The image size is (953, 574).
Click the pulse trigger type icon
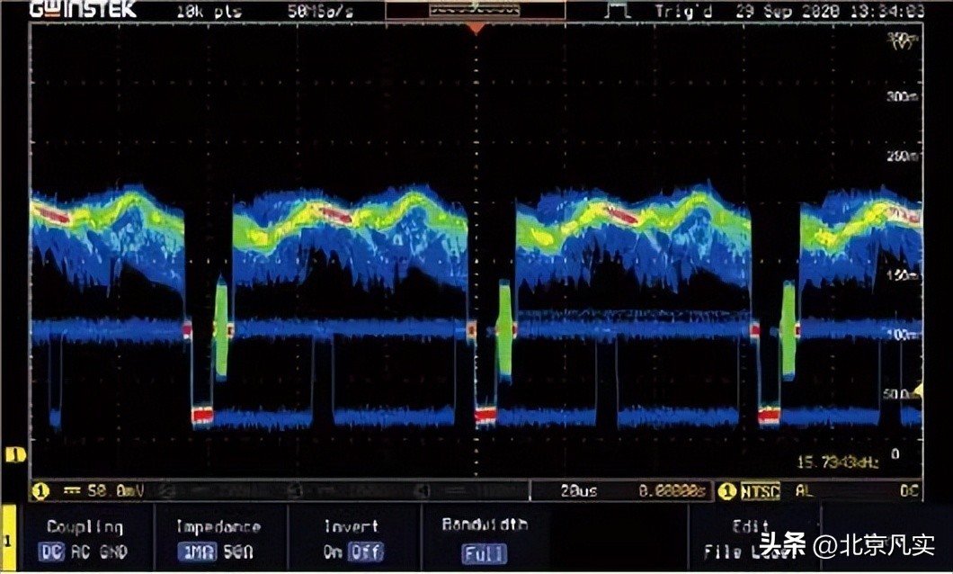pos(619,10)
